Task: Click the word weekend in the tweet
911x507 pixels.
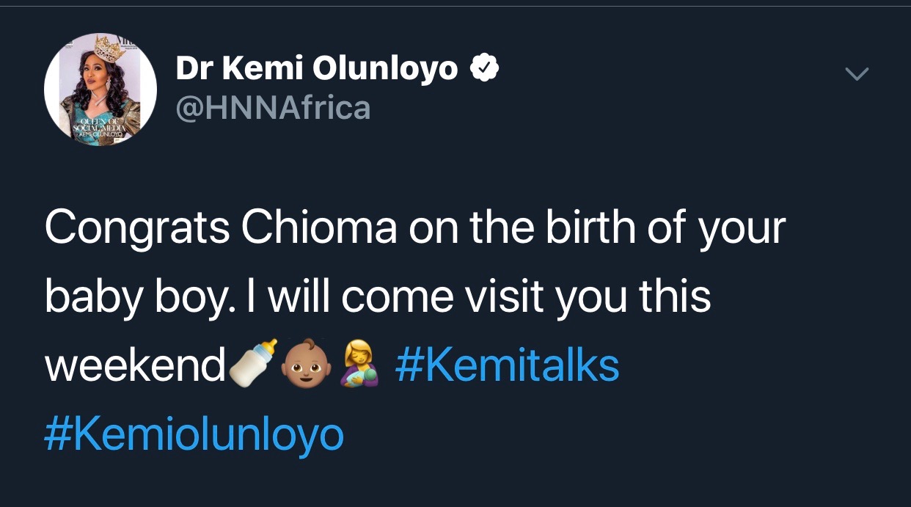Action: [x=135, y=365]
